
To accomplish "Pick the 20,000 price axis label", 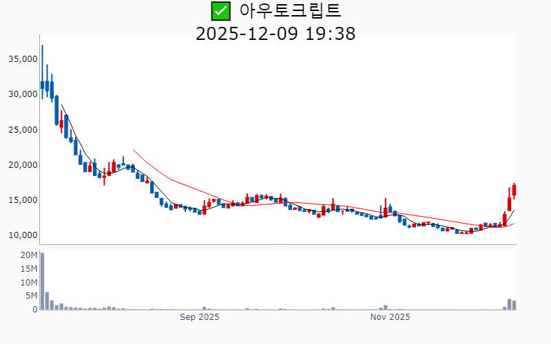I will 22,165.
